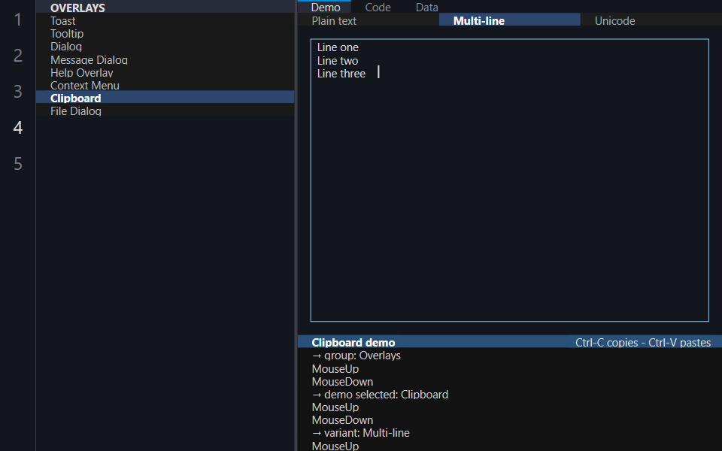Select the Plain text variant

coord(369,21)
